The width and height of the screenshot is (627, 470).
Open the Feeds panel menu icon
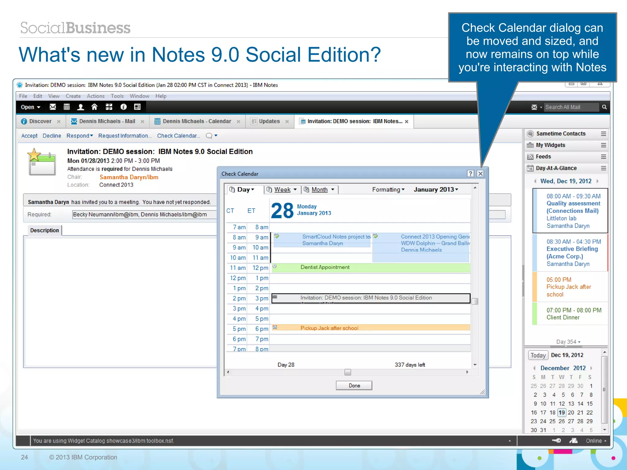click(603, 157)
